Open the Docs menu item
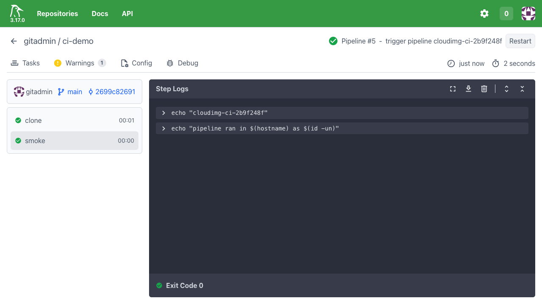The height and width of the screenshot is (304, 542). click(x=100, y=14)
